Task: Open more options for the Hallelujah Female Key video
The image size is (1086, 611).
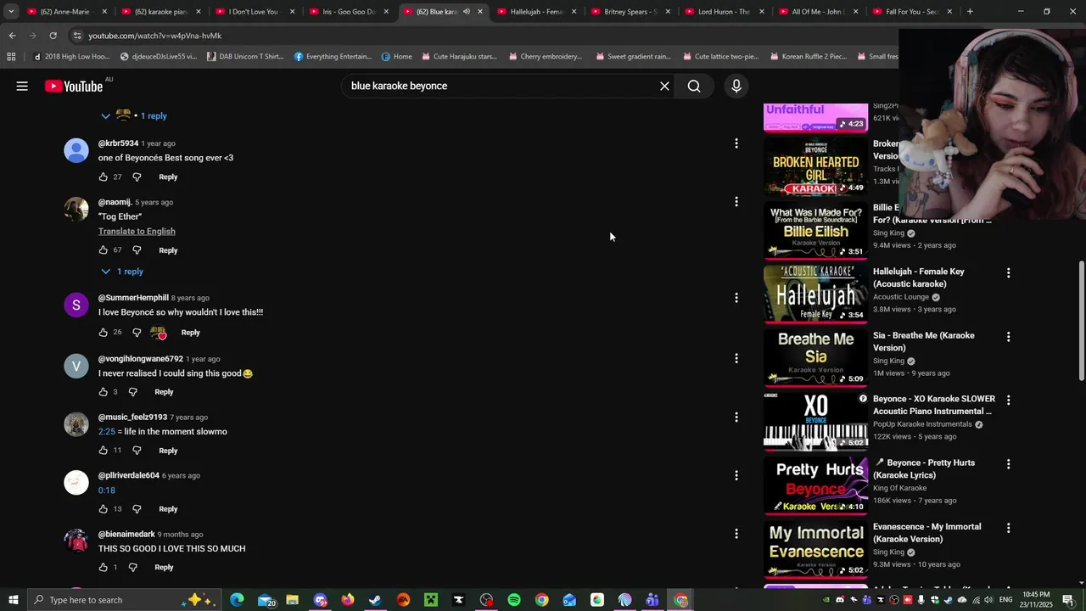Action: pos(1008,273)
